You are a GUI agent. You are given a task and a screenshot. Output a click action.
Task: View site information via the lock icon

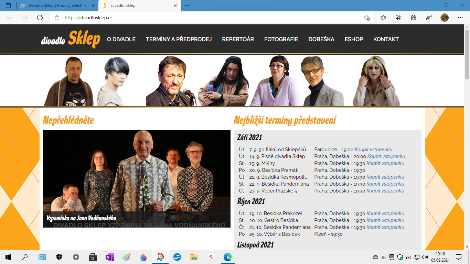[57, 18]
